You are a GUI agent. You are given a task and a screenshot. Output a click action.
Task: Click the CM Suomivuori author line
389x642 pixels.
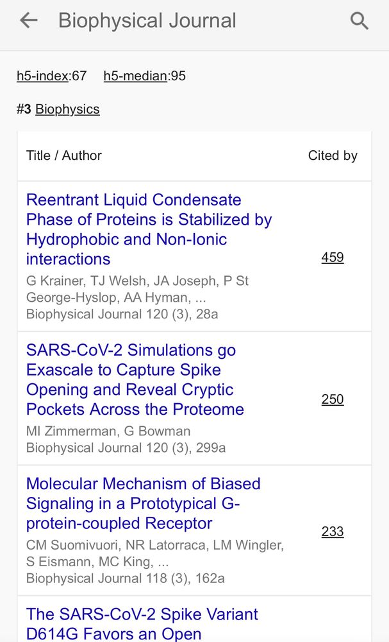pos(155,553)
